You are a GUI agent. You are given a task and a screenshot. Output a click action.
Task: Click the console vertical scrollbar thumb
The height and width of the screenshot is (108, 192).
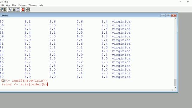coord(175,82)
